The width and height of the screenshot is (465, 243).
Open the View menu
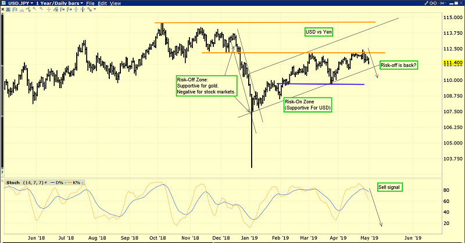click(x=115, y=3)
